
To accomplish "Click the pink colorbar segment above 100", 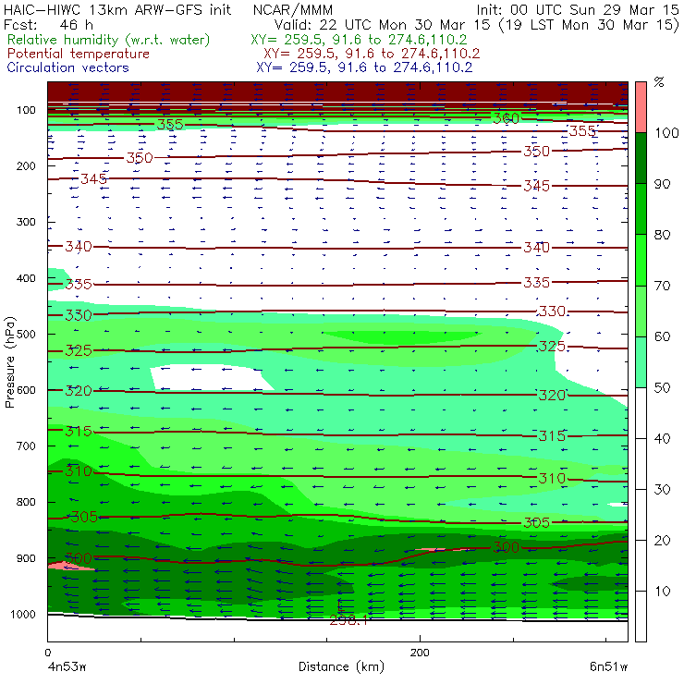I will click(641, 107).
